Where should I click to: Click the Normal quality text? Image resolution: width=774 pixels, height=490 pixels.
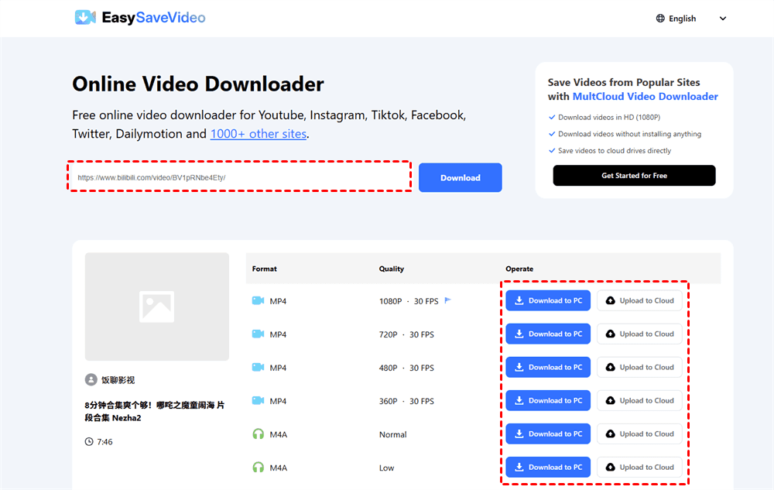pyautogui.click(x=393, y=435)
